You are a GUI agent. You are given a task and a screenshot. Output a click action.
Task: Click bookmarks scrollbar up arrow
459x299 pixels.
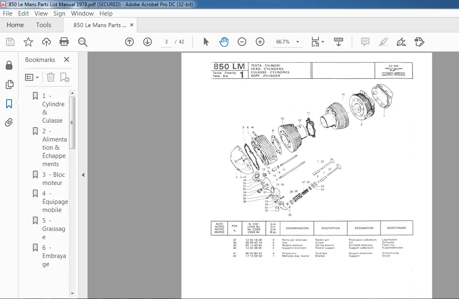pos(72,93)
